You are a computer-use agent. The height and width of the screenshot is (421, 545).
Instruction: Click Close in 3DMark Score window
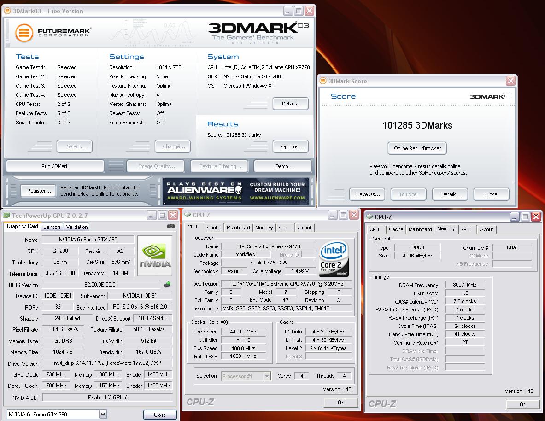[x=491, y=194]
